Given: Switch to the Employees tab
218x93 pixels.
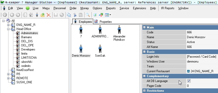Looking at the screenshot, I should [x=83, y=22].
